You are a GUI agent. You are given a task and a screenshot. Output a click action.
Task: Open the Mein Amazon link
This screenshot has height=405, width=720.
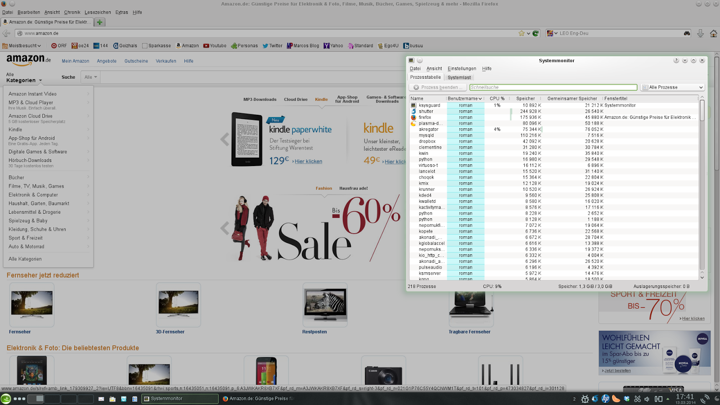pyautogui.click(x=76, y=61)
